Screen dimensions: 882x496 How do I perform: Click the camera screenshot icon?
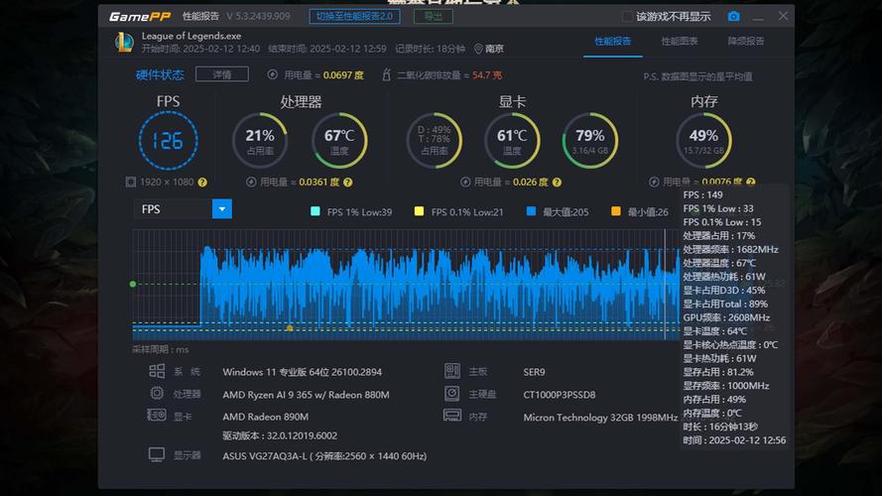pos(733,17)
